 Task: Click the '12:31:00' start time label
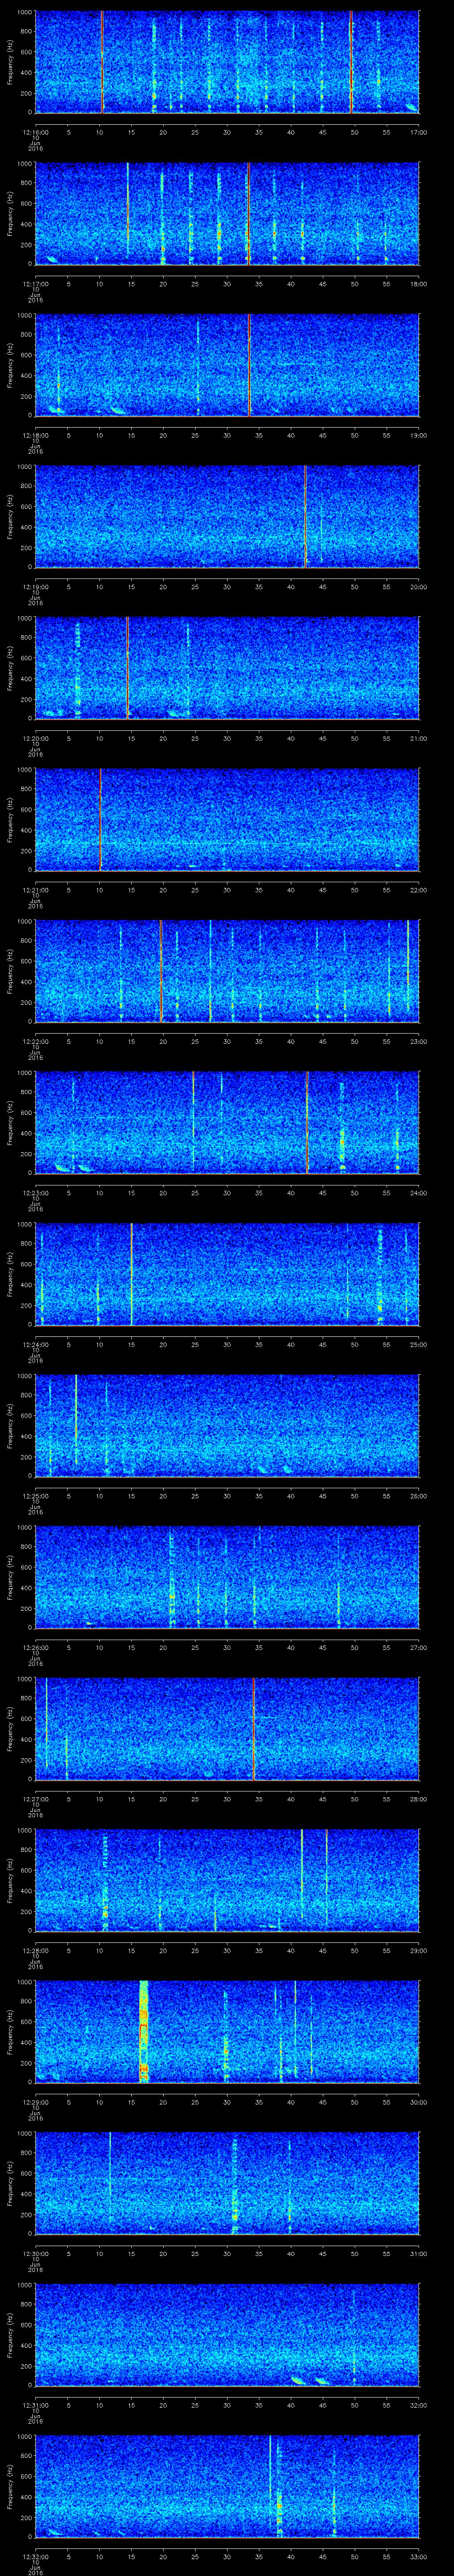click(36, 2405)
